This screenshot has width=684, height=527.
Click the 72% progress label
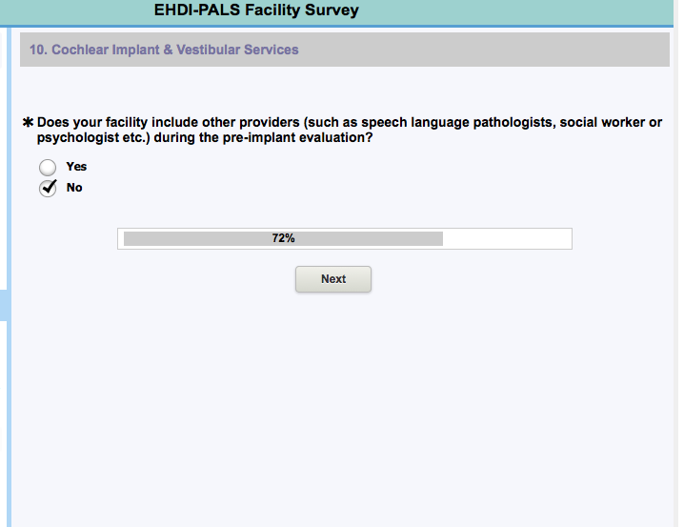(x=283, y=238)
